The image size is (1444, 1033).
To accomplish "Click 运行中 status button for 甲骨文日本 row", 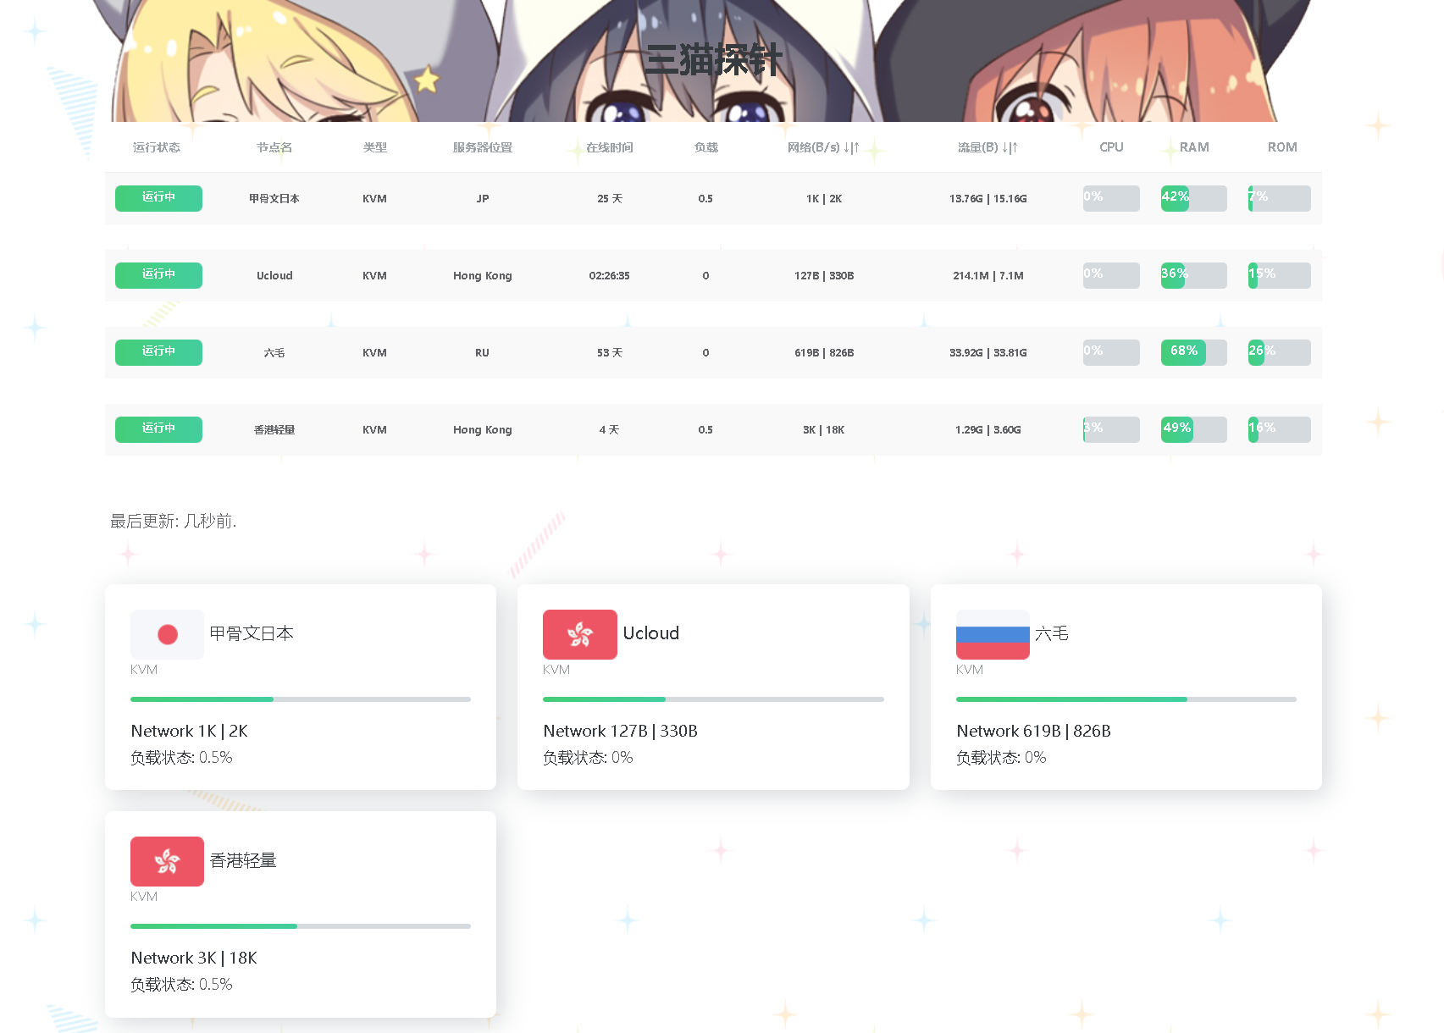I will (158, 198).
